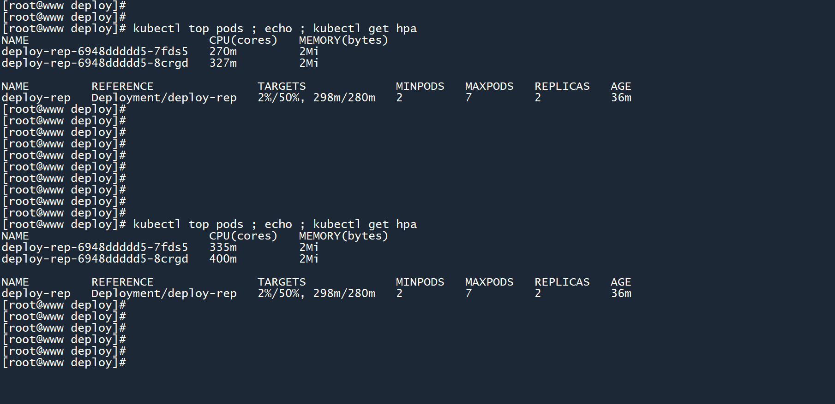This screenshot has width=835, height=404.
Task: Click the 8crgd pod name beside 400m
Action: pyautogui.click(x=95, y=259)
